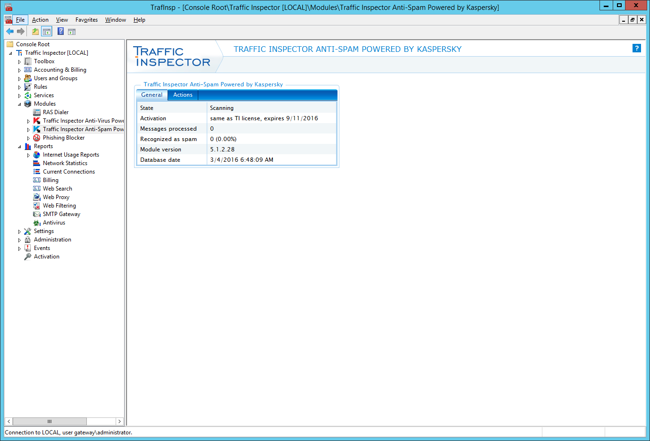Expand the Users and Groups node
Image resolution: width=650 pixels, height=441 pixels.
pyautogui.click(x=19, y=79)
